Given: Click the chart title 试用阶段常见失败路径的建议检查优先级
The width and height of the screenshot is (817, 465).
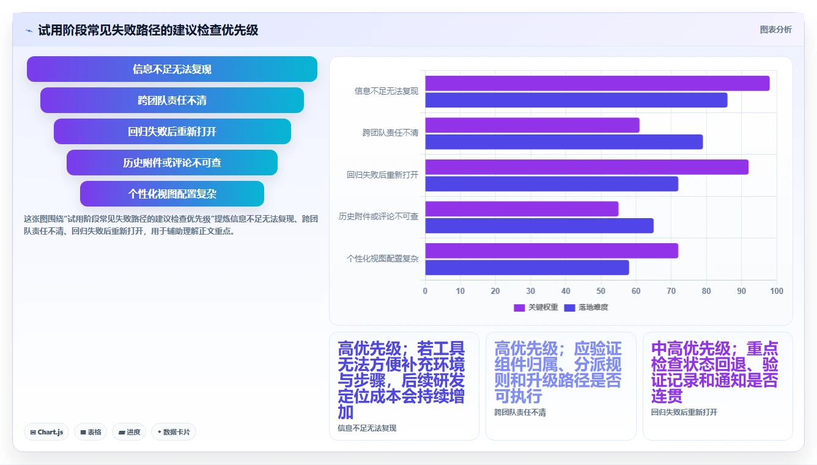Looking at the screenshot, I should click(148, 30).
